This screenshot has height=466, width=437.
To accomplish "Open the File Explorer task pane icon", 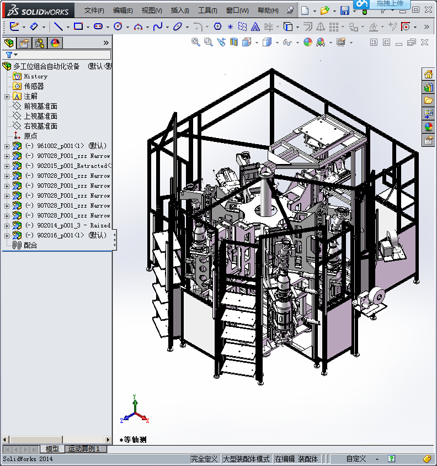I will coord(428,100).
